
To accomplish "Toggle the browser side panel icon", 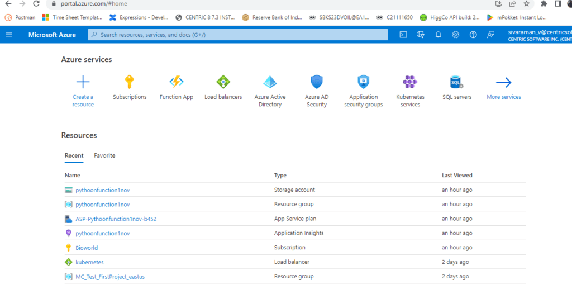I will click(x=558, y=4).
